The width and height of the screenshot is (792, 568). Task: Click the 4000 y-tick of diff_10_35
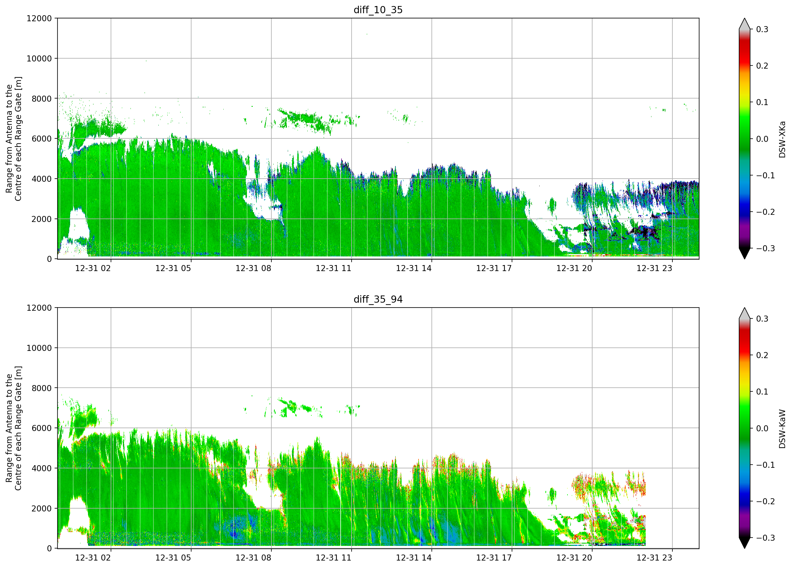(x=42, y=179)
